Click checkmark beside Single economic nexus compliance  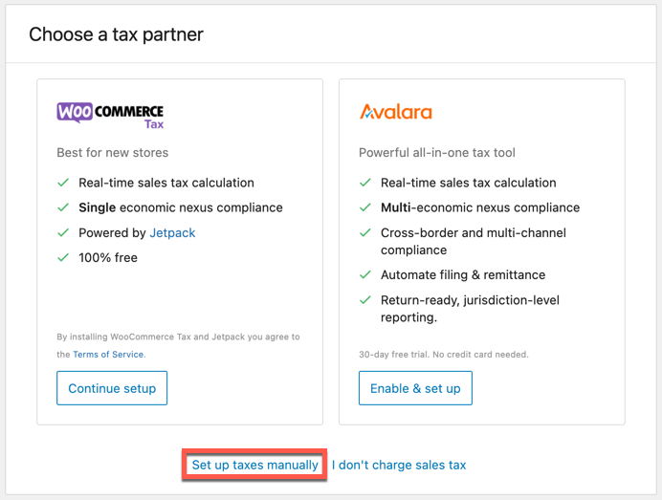point(63,207)
